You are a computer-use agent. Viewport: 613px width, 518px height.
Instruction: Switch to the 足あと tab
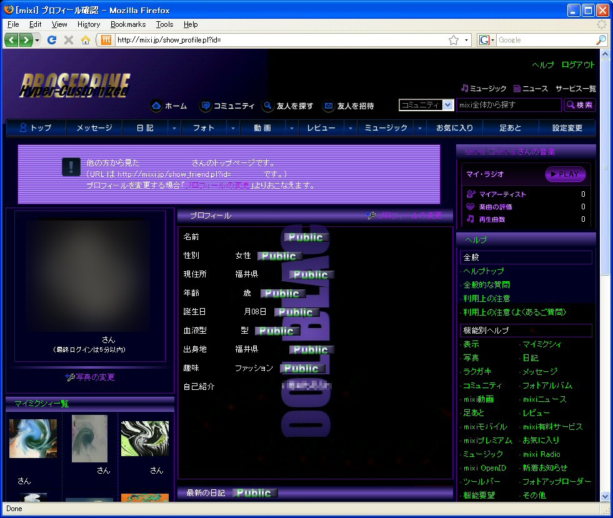(510, 128)
